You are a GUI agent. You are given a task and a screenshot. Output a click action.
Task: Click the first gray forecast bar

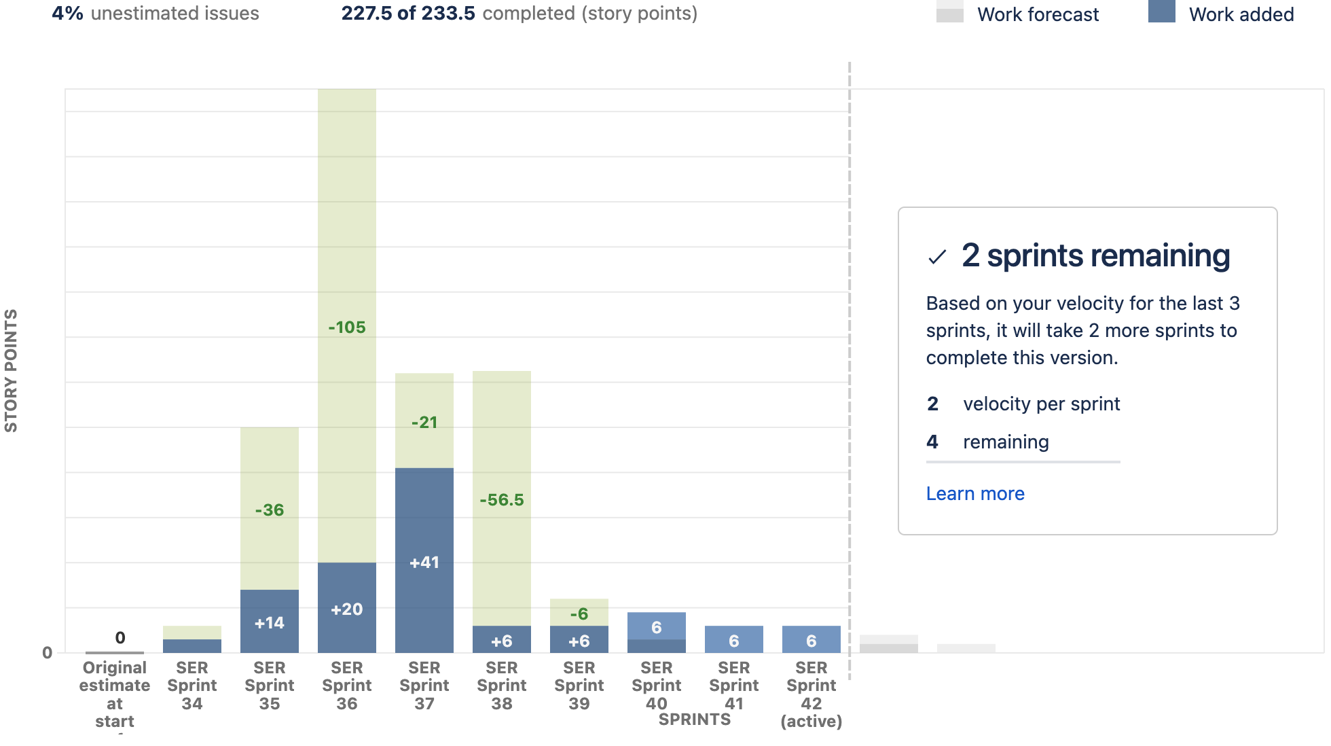pos(889,644)
